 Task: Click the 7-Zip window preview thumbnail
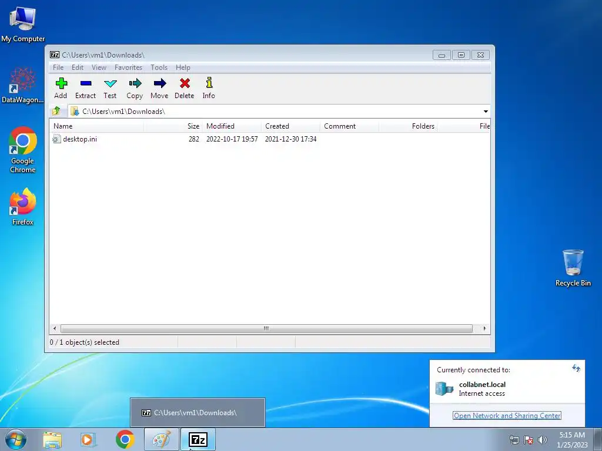point(198,412)
